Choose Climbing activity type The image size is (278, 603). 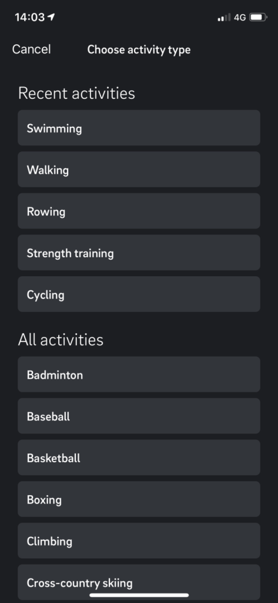tap(139, 541)
